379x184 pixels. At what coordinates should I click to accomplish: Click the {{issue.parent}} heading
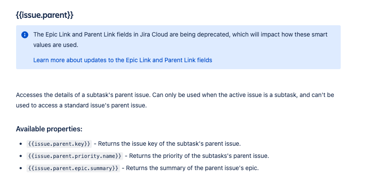pos(45,15)
